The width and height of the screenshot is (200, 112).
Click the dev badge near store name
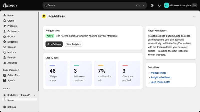[194, 5]
